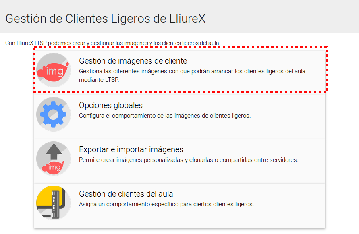
Task: Click 'Configura el comportamiento de las imágenes' text
Action: [164, 116]
